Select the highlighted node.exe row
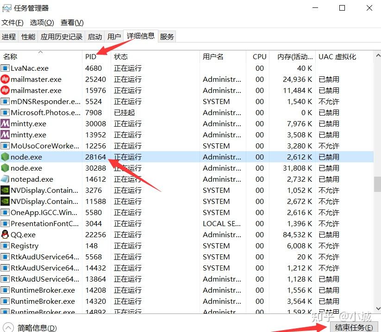This screenshot has height=332, width=381. click(139, 157)
